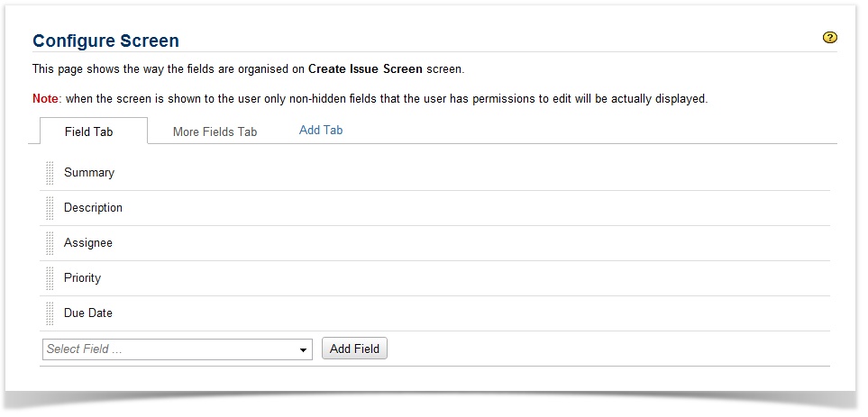This screenshot has width=868, height=417.
Task: Click the Add Tab link
Action: (321, 130)
